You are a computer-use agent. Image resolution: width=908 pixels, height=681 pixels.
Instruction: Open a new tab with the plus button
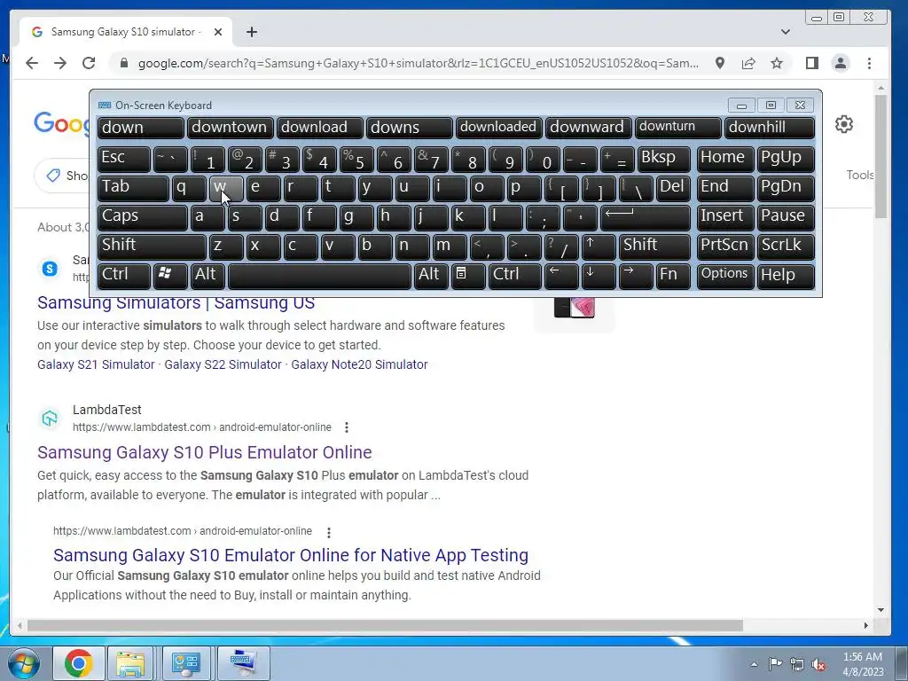pyautogui.click(x=251, y=32)
